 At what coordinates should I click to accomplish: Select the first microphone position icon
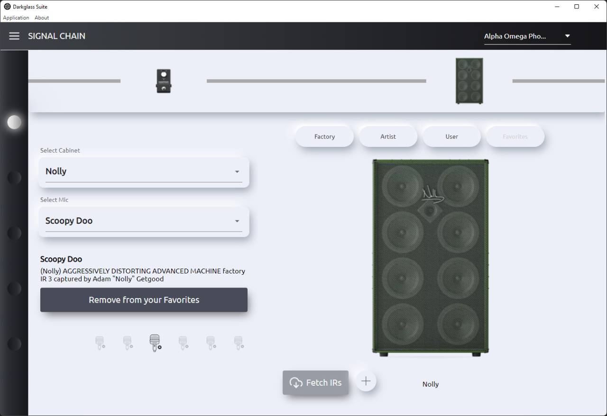[x=100, y=342]
